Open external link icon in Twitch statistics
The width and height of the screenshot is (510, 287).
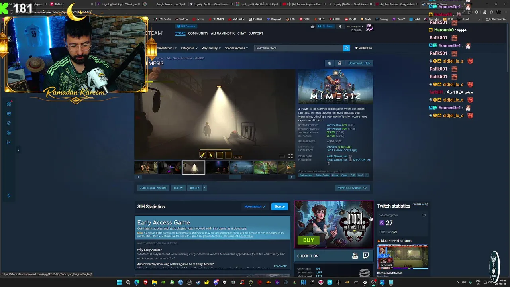click(x=424, y=215)
